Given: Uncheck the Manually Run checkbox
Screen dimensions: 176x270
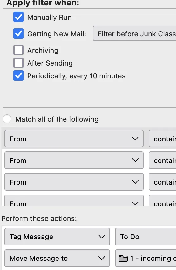Looking at the screenshot, I should pos(18,17).
